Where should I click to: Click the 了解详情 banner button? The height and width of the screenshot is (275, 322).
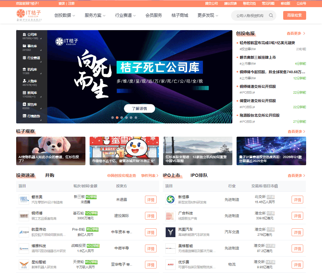pyautogui.click(x=139, y=108)
